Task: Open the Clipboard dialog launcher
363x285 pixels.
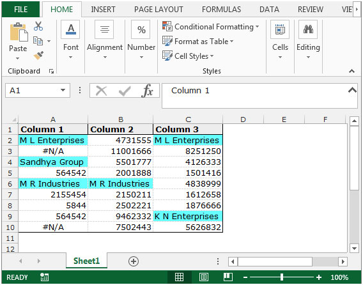Action: (x=51, y=72)
